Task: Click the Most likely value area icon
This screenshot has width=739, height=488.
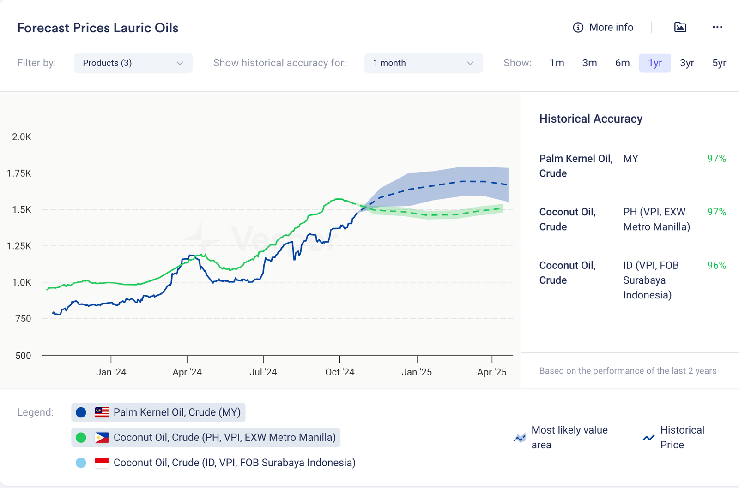Action: (x=520, y=438)
